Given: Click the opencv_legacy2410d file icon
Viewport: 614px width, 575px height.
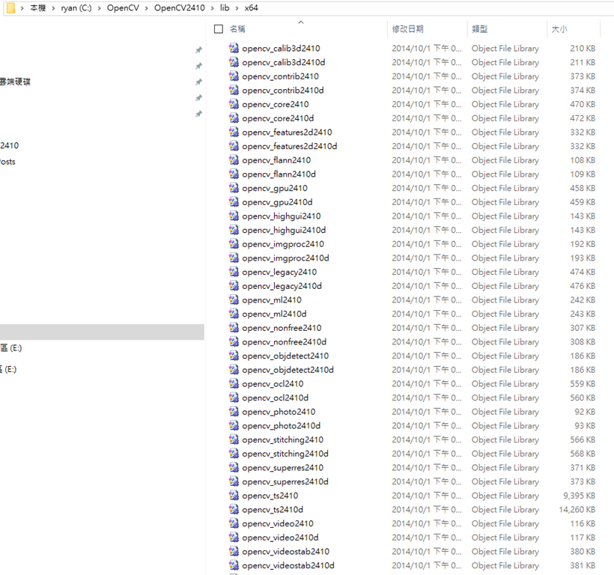Looking at the screenshot, I should [x=234, y=286].
